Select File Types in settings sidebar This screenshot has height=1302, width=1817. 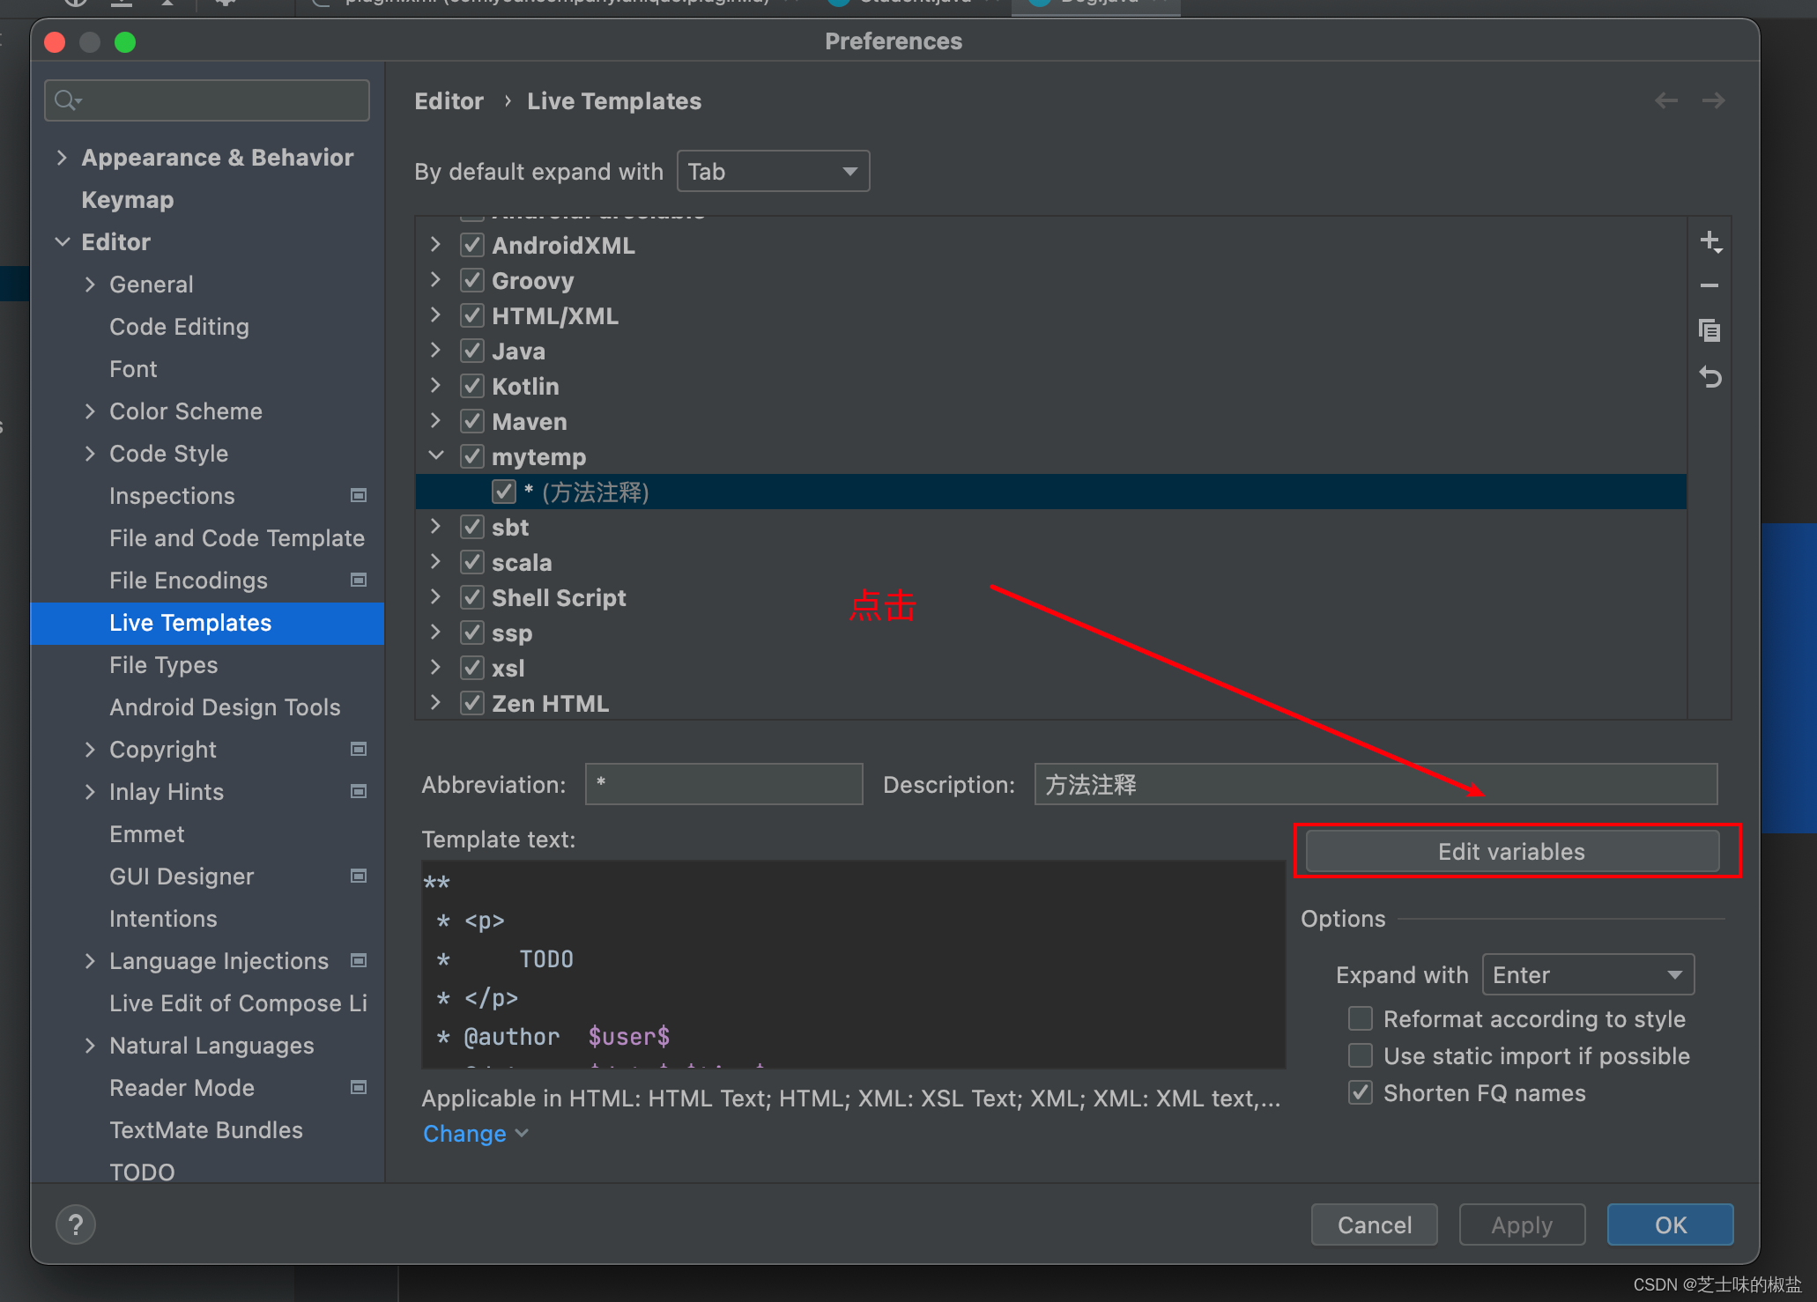163,665
